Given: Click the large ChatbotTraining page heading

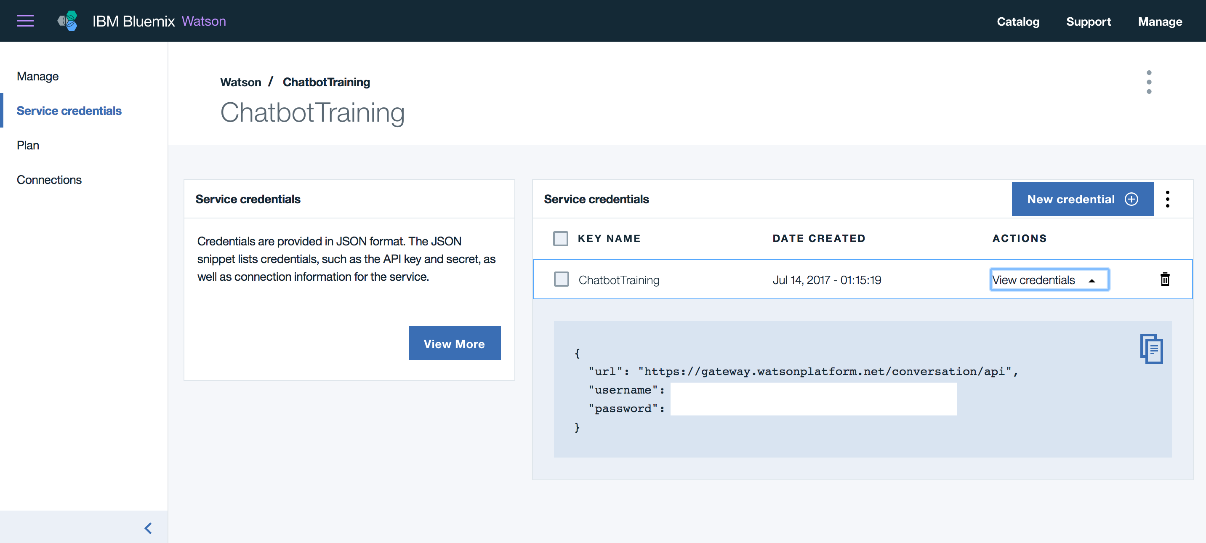Looking at the screenshot, I should [312, 112].
